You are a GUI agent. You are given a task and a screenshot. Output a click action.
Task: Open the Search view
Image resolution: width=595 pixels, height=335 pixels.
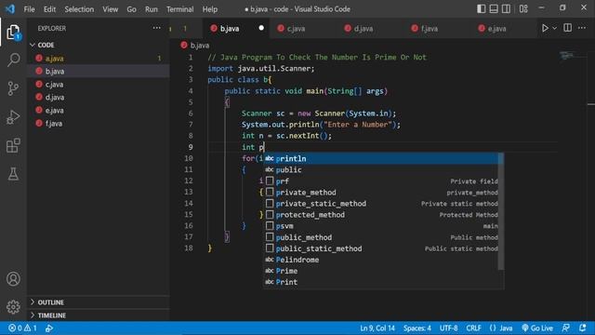pos(13,60)
